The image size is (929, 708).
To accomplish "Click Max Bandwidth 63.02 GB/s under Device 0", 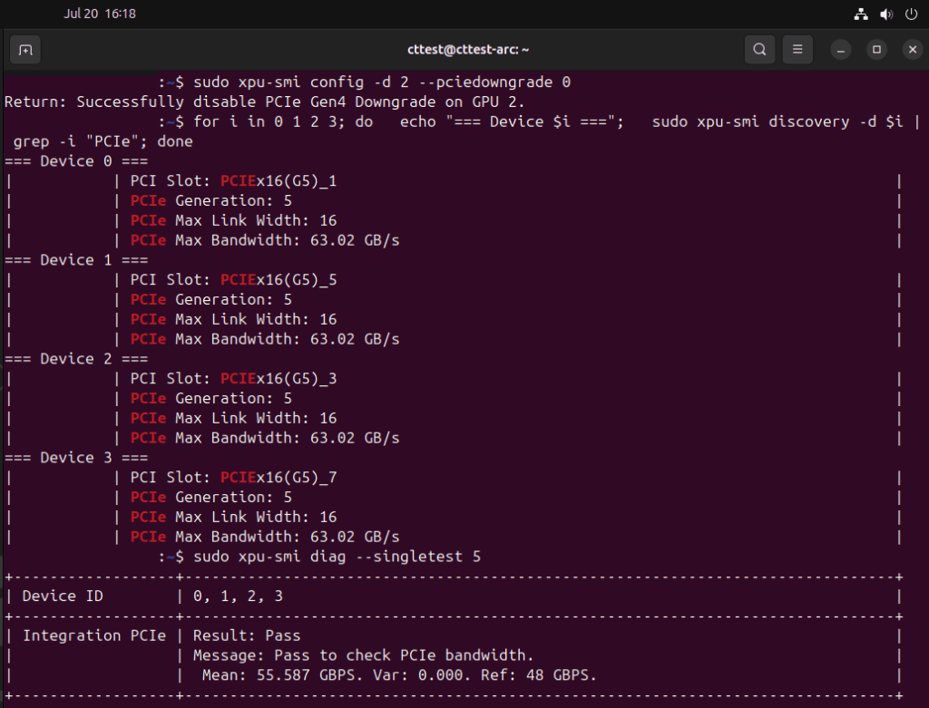I will [265, 240].
